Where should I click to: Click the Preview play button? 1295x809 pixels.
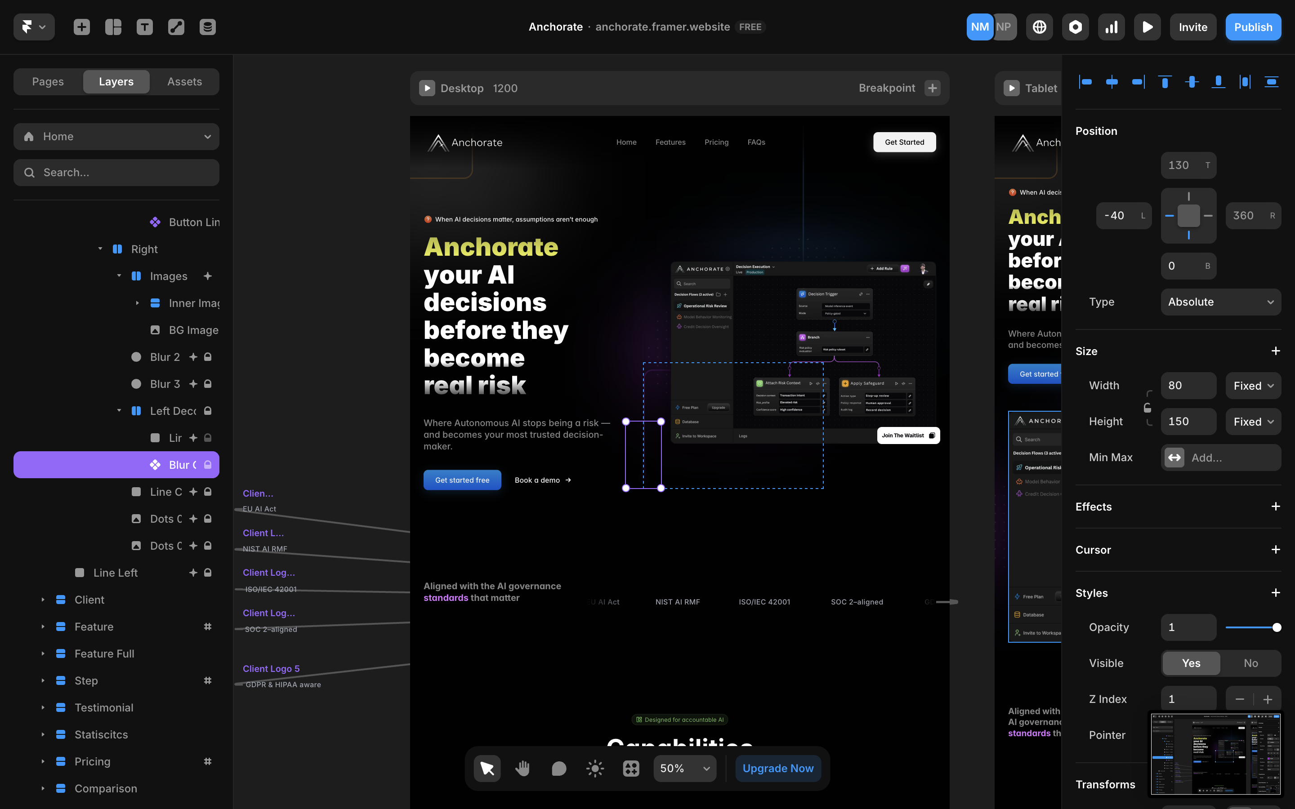tap(1148, 27)
